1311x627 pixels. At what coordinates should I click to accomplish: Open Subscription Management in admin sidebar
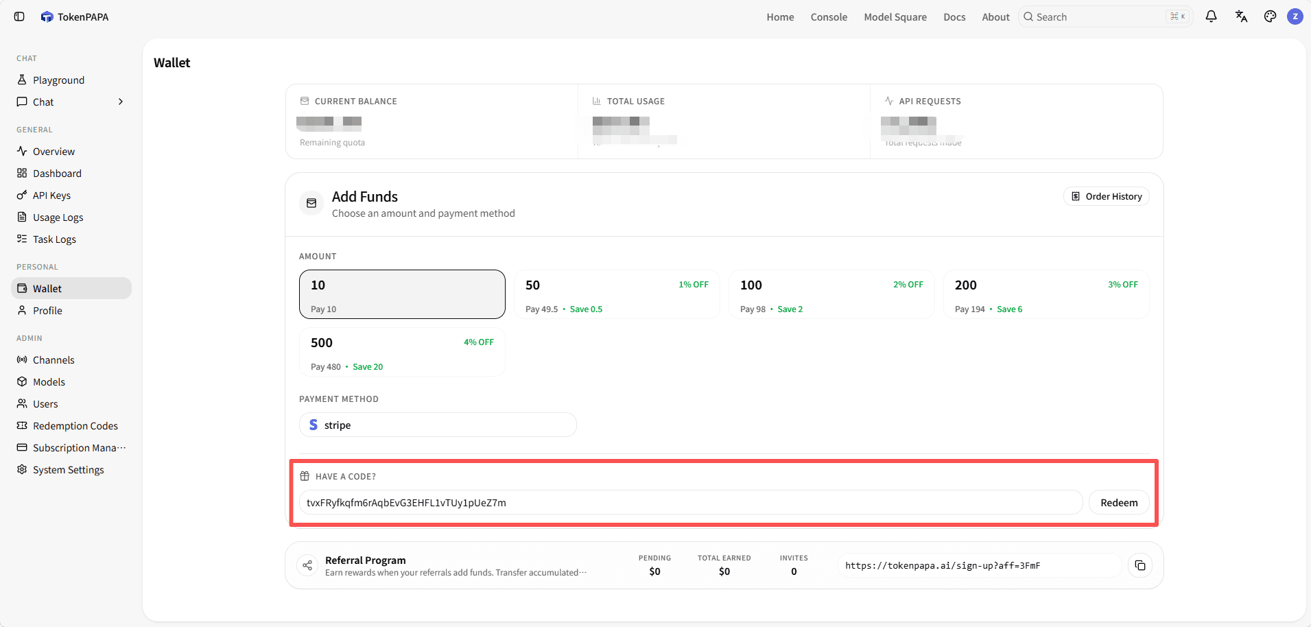click(x=71, y=447)
